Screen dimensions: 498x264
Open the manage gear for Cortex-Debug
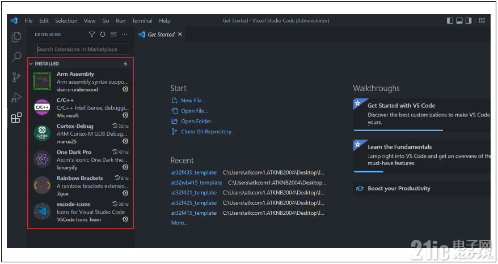pos(125,141)
